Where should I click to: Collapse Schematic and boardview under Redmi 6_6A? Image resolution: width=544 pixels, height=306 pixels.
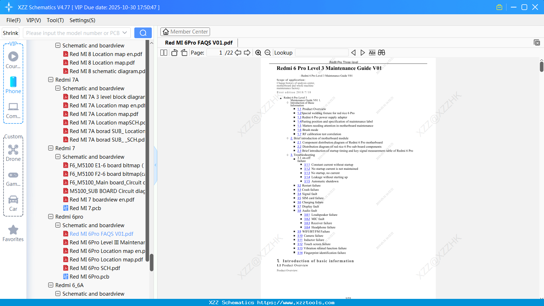tap(58, 294)
